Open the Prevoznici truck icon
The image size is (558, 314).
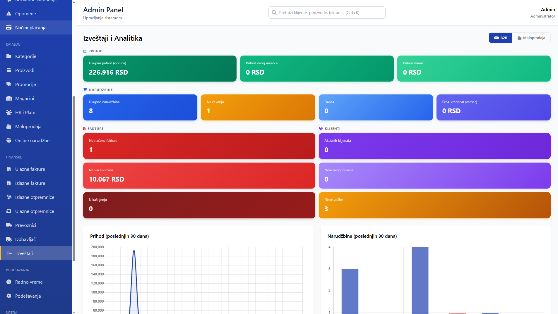point(9,225)
